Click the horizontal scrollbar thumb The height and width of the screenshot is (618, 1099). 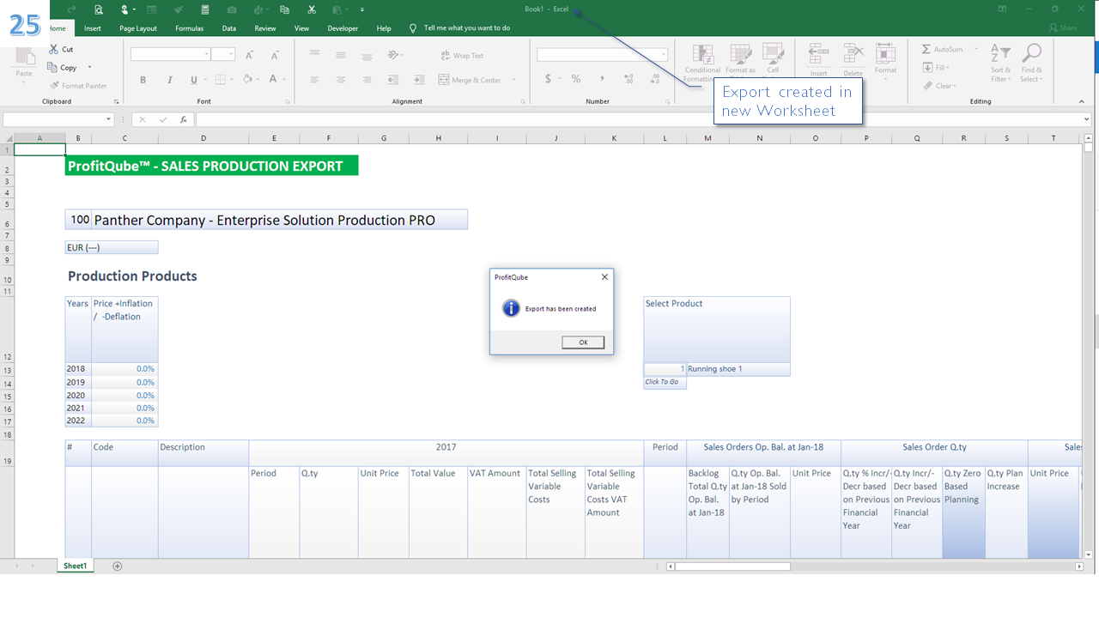coord(733,566)
